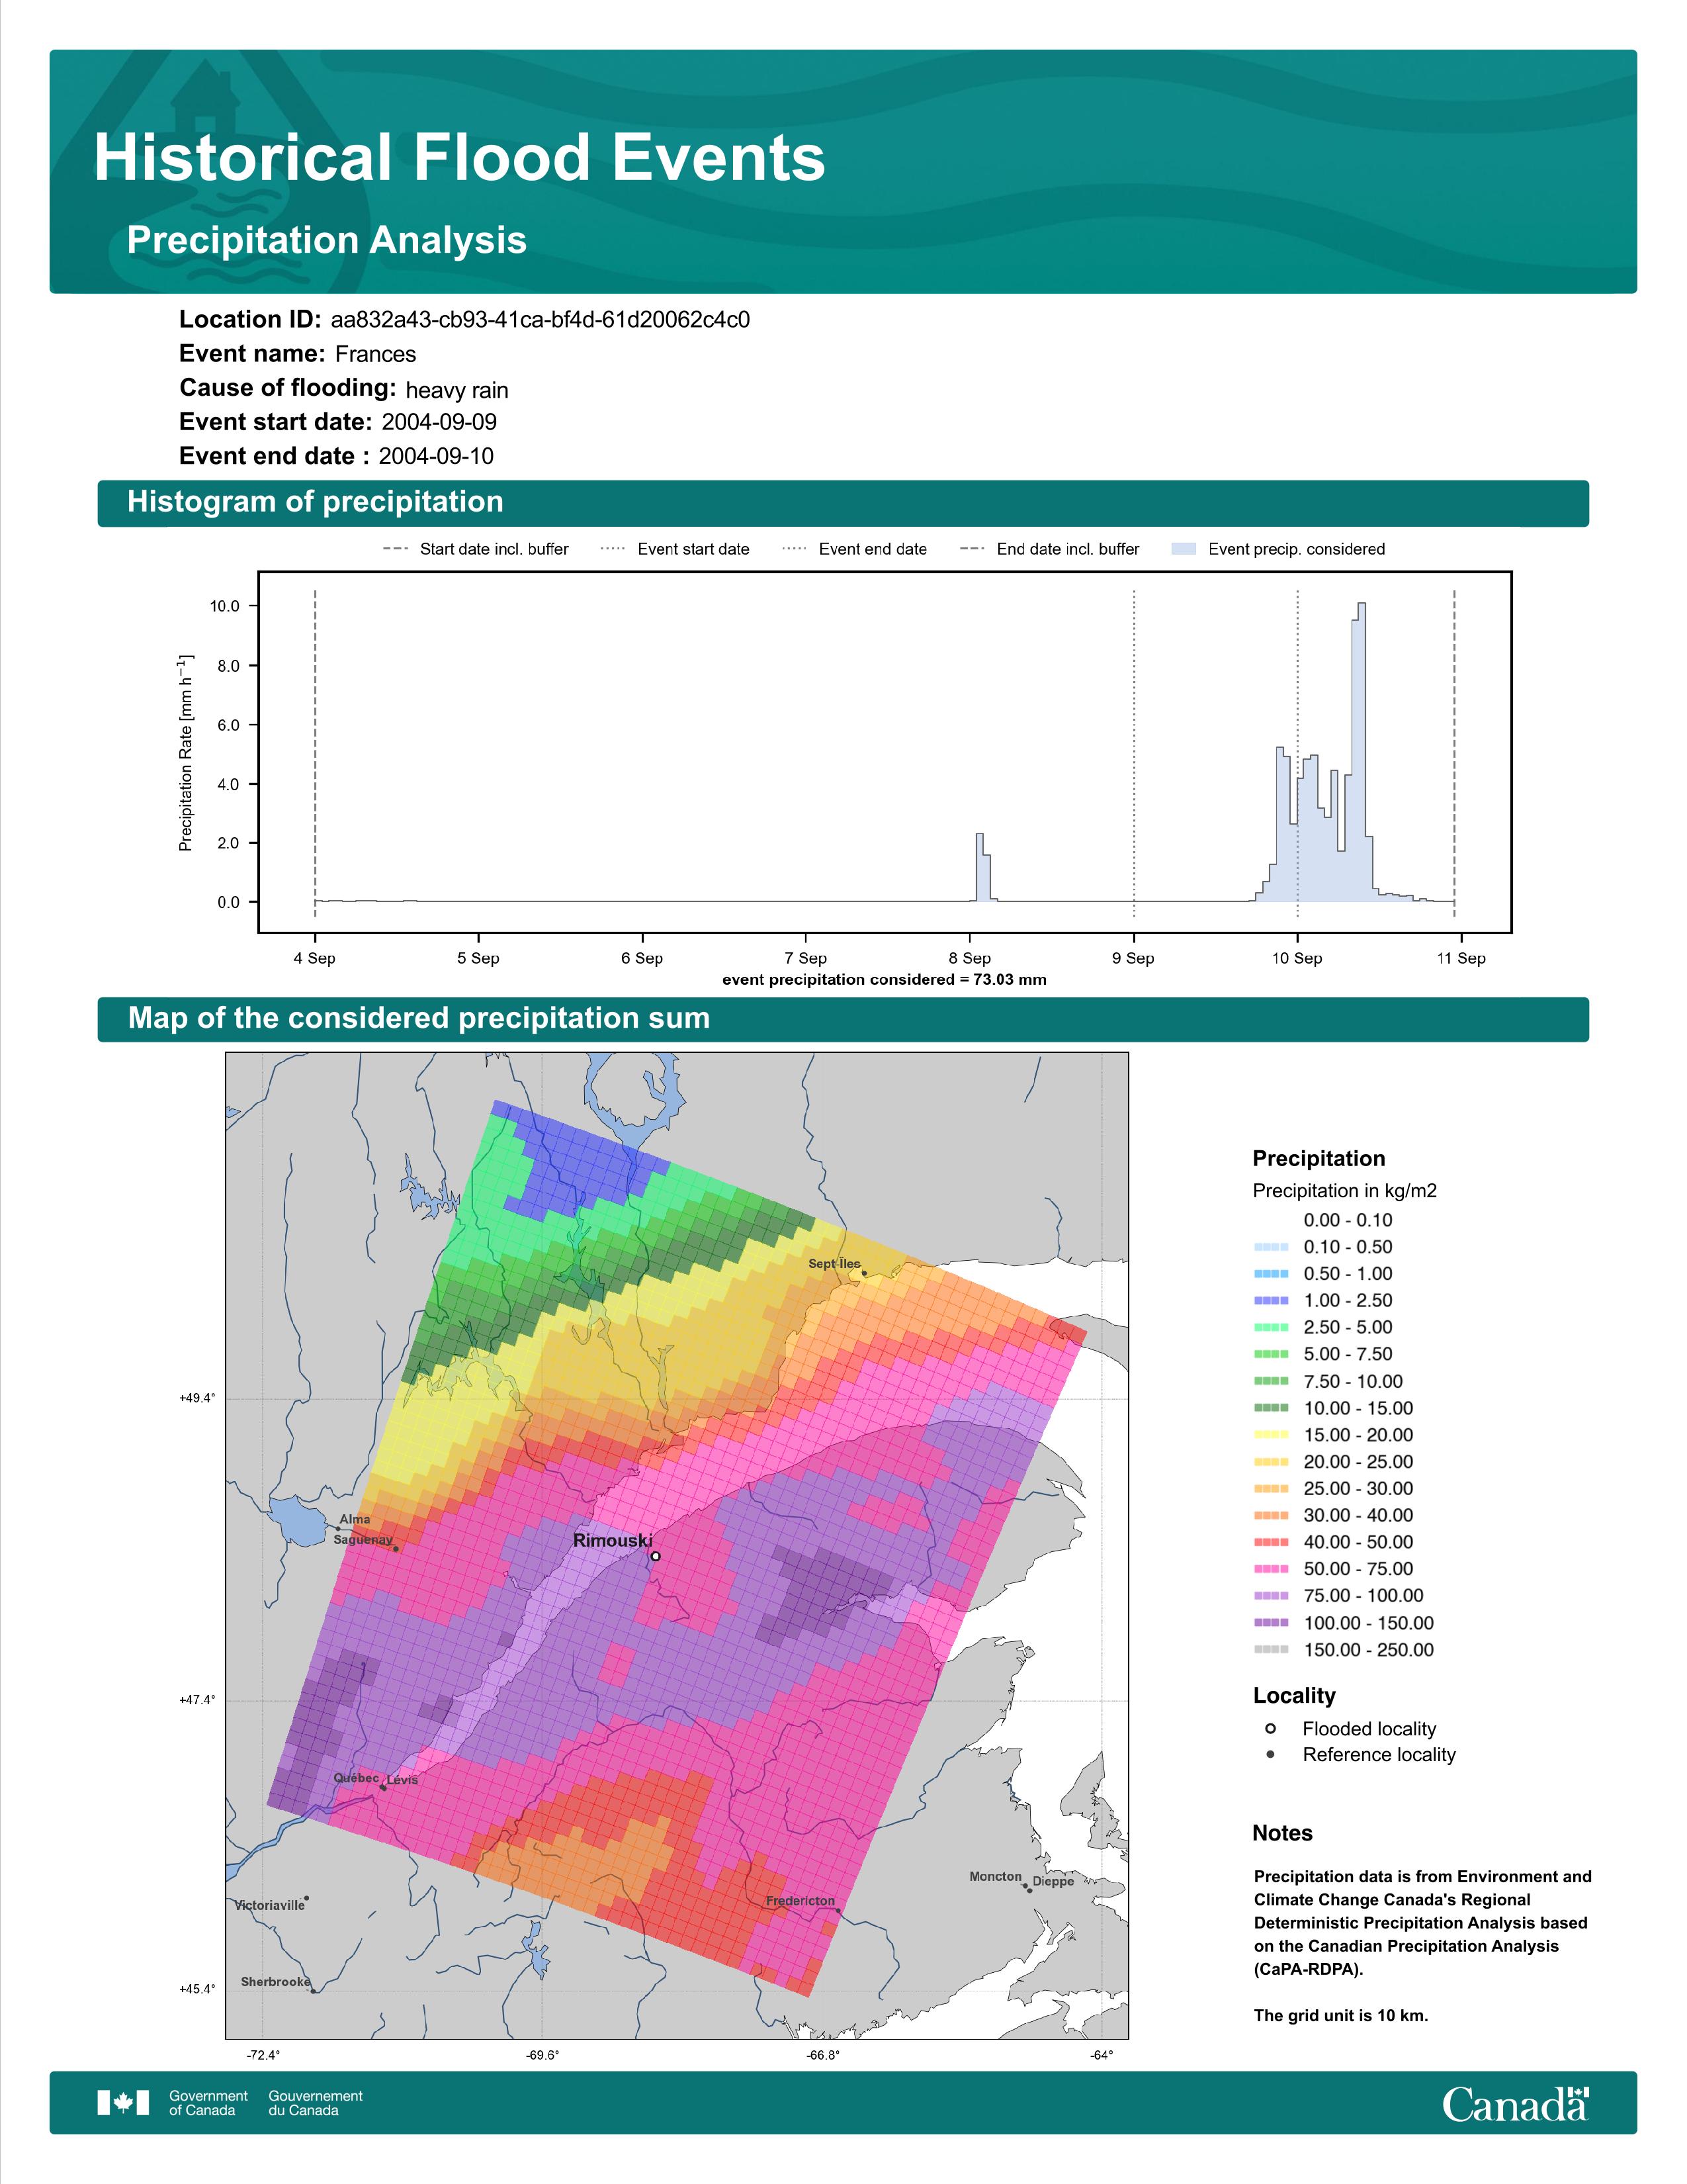This screenshot has height=2184, width=1687.
Task: Click the 100.00 - 150.00 purple legend swatch
Action: (x=1270, y=1623)
